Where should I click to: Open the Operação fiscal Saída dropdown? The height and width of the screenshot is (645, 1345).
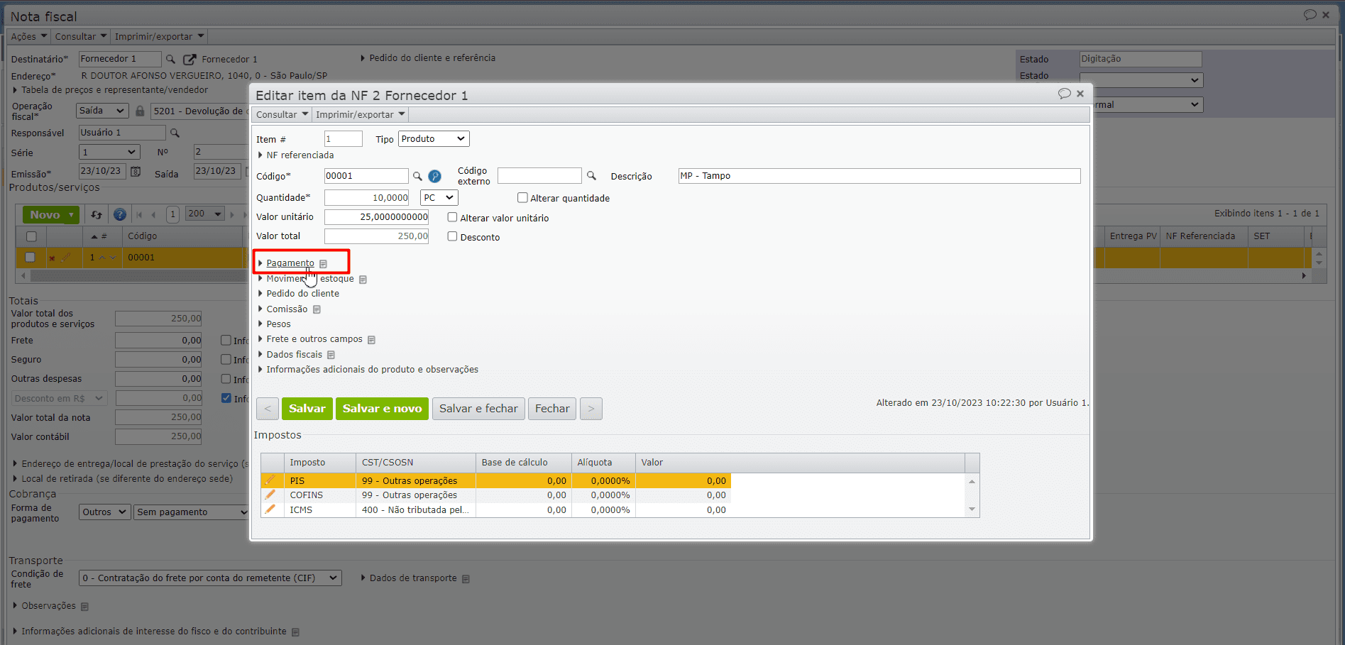click(x=102, y=111)
